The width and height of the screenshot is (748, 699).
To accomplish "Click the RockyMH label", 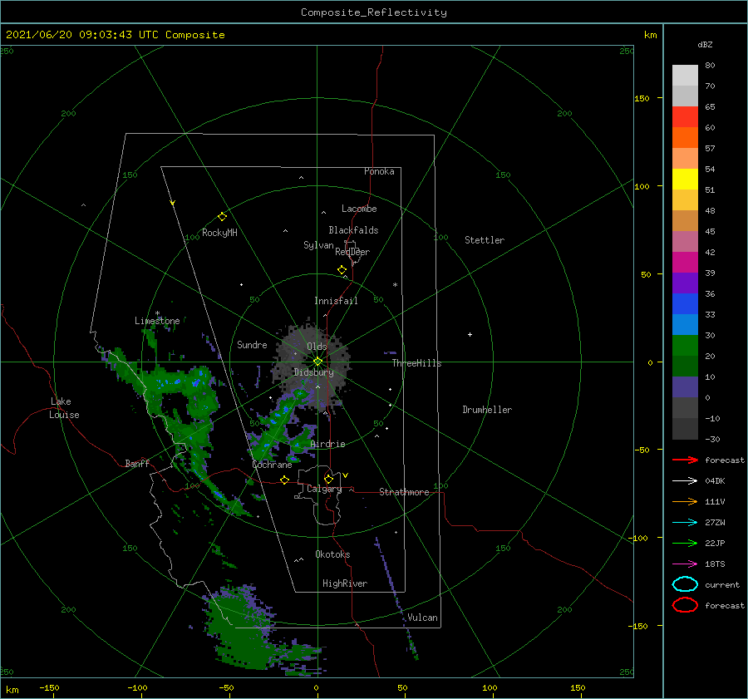I will pyautogui.click(x=219, y=233).
